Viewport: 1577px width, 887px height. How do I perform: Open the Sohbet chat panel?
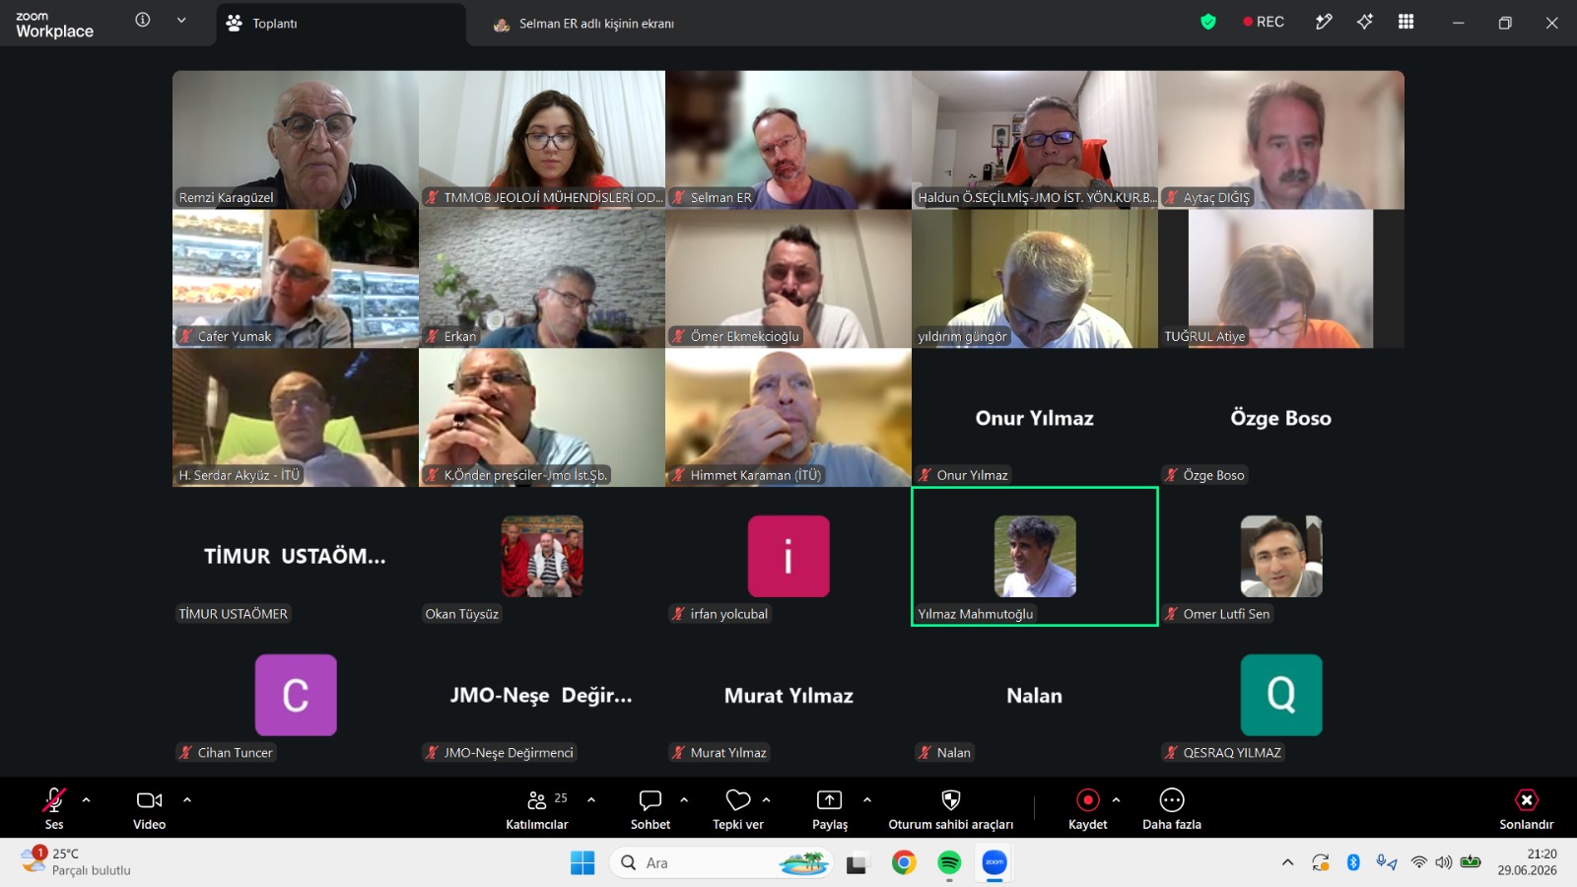[x=650, y=809]
